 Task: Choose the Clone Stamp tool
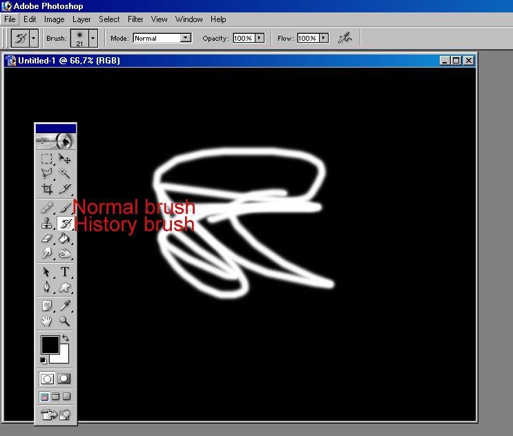point(47,224)
